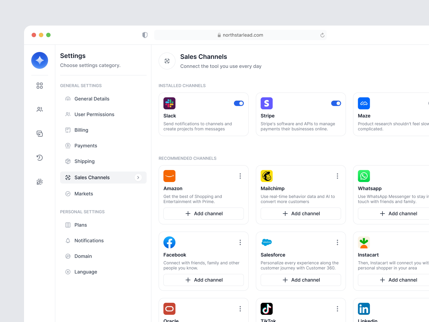Viewport: 429px width, 322px height.
Task: Add the Amazon channel
Action: tap(204, 214)
